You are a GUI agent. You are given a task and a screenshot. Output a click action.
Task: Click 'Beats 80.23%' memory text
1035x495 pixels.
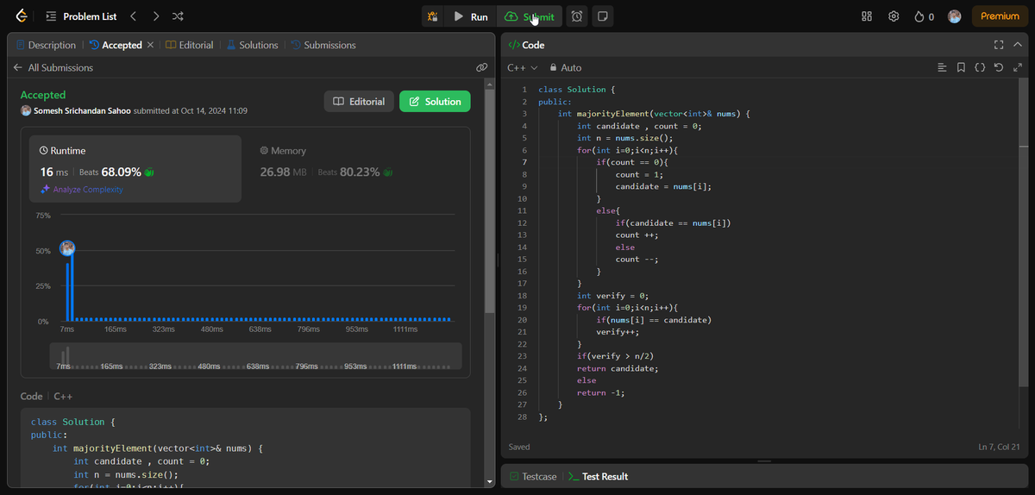point(349,172)
